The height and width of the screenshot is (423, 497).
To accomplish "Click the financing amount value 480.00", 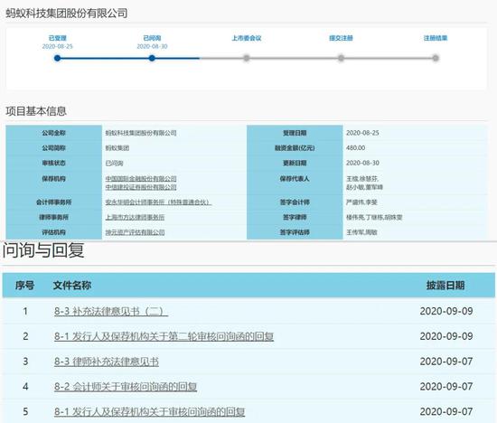I will [356, 147].
